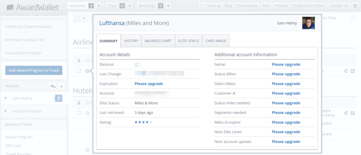Click Please upgrade next to Expiration
The height and width of the screenshot is (155, 361).
(149, 83)
